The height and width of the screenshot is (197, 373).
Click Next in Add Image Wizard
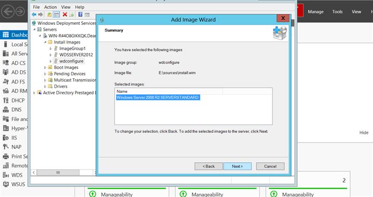pos(237,166)
